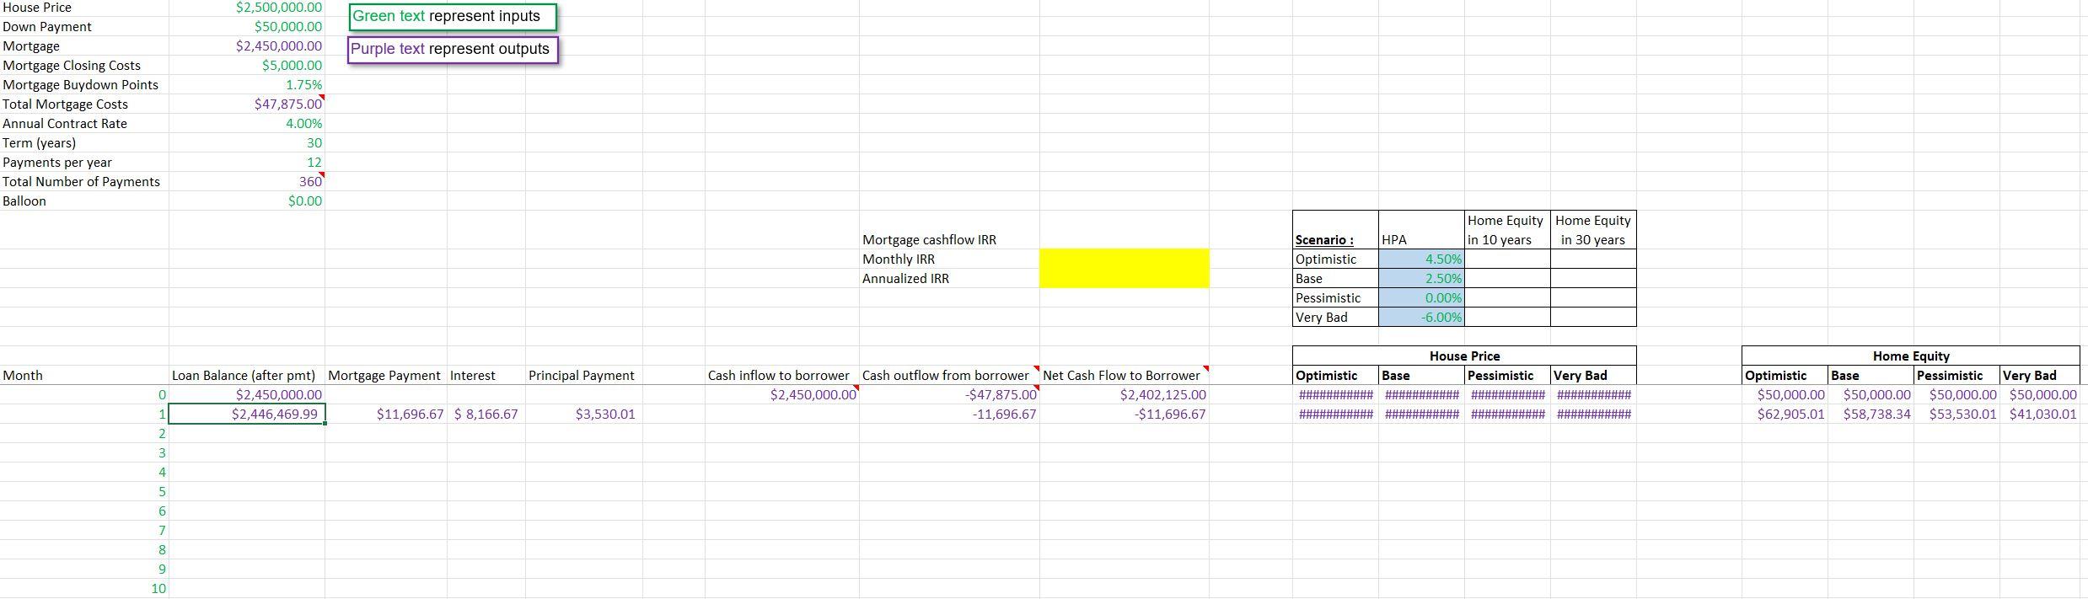2088x599 pixels.
Task: Select empty Very Bad Home Equity 30 years cell
Action: pyautogui.click(x=1593, y=318)
